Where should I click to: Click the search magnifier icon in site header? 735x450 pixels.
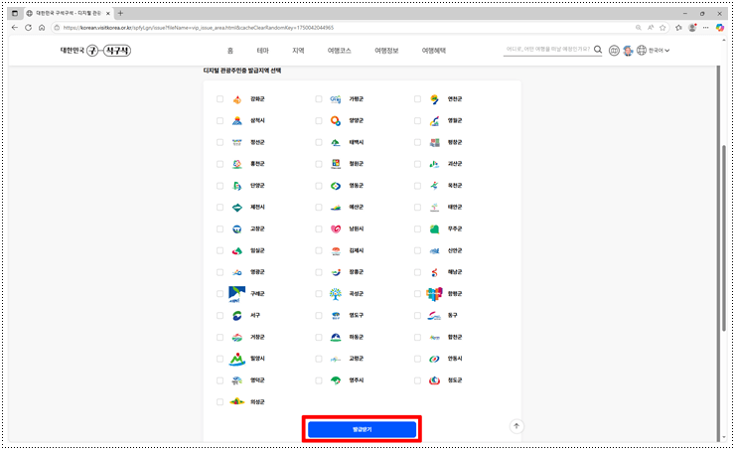click(x=598, y=50)
